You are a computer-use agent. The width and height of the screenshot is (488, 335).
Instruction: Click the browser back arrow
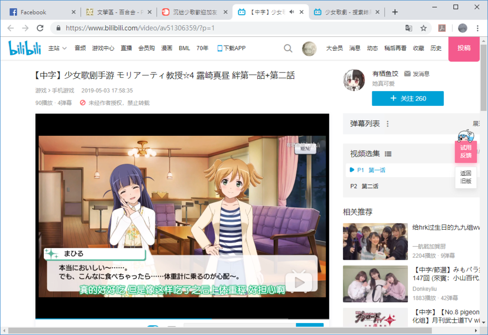[x=10, y=28]
